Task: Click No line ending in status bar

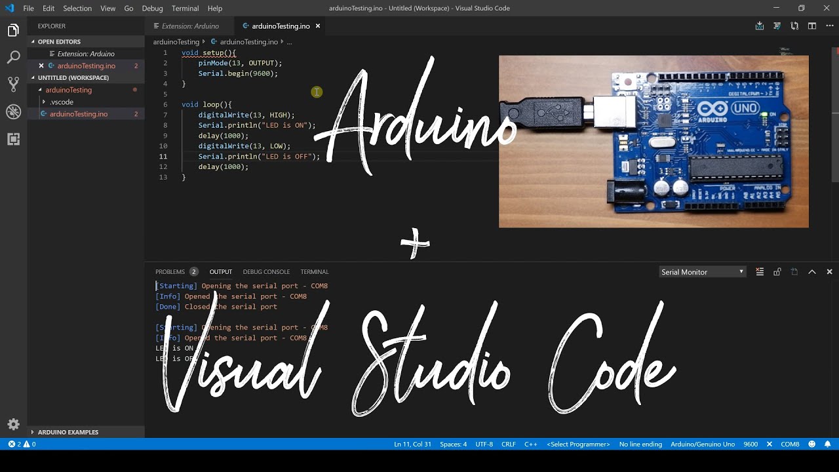Action: click(x=640, y=444)
